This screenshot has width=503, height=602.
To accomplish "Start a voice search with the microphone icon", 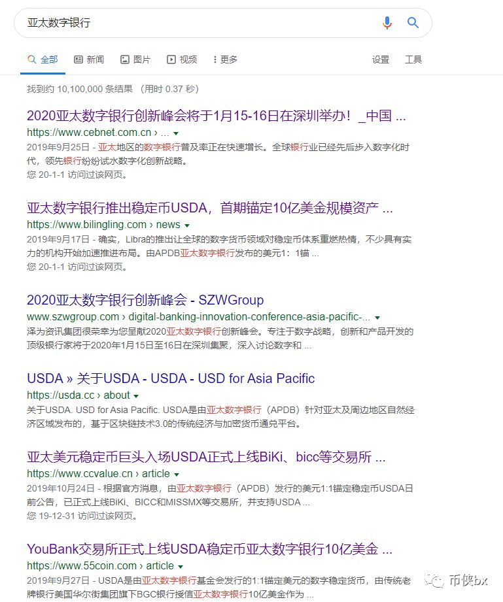I will [x=387, y=23].
